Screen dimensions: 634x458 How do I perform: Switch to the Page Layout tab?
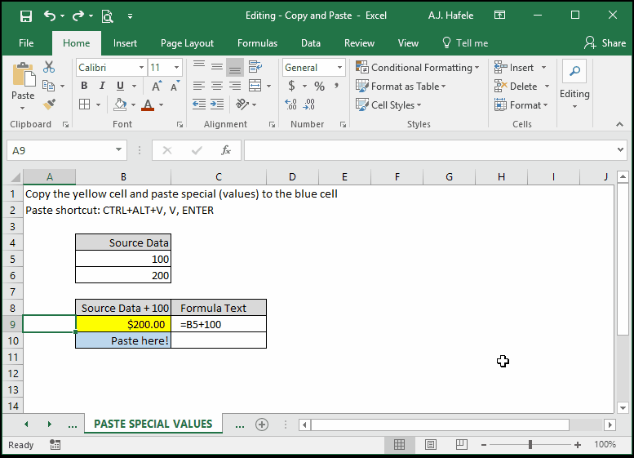coord(187,43)
